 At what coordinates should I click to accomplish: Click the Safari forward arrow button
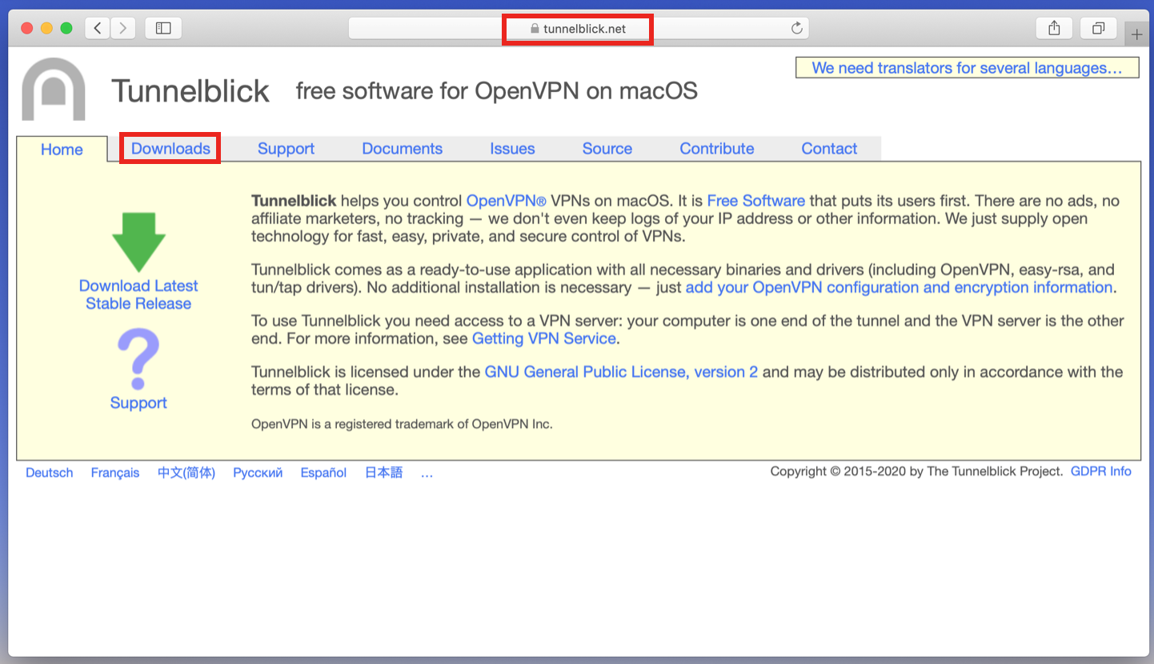(x=122, y=28)
